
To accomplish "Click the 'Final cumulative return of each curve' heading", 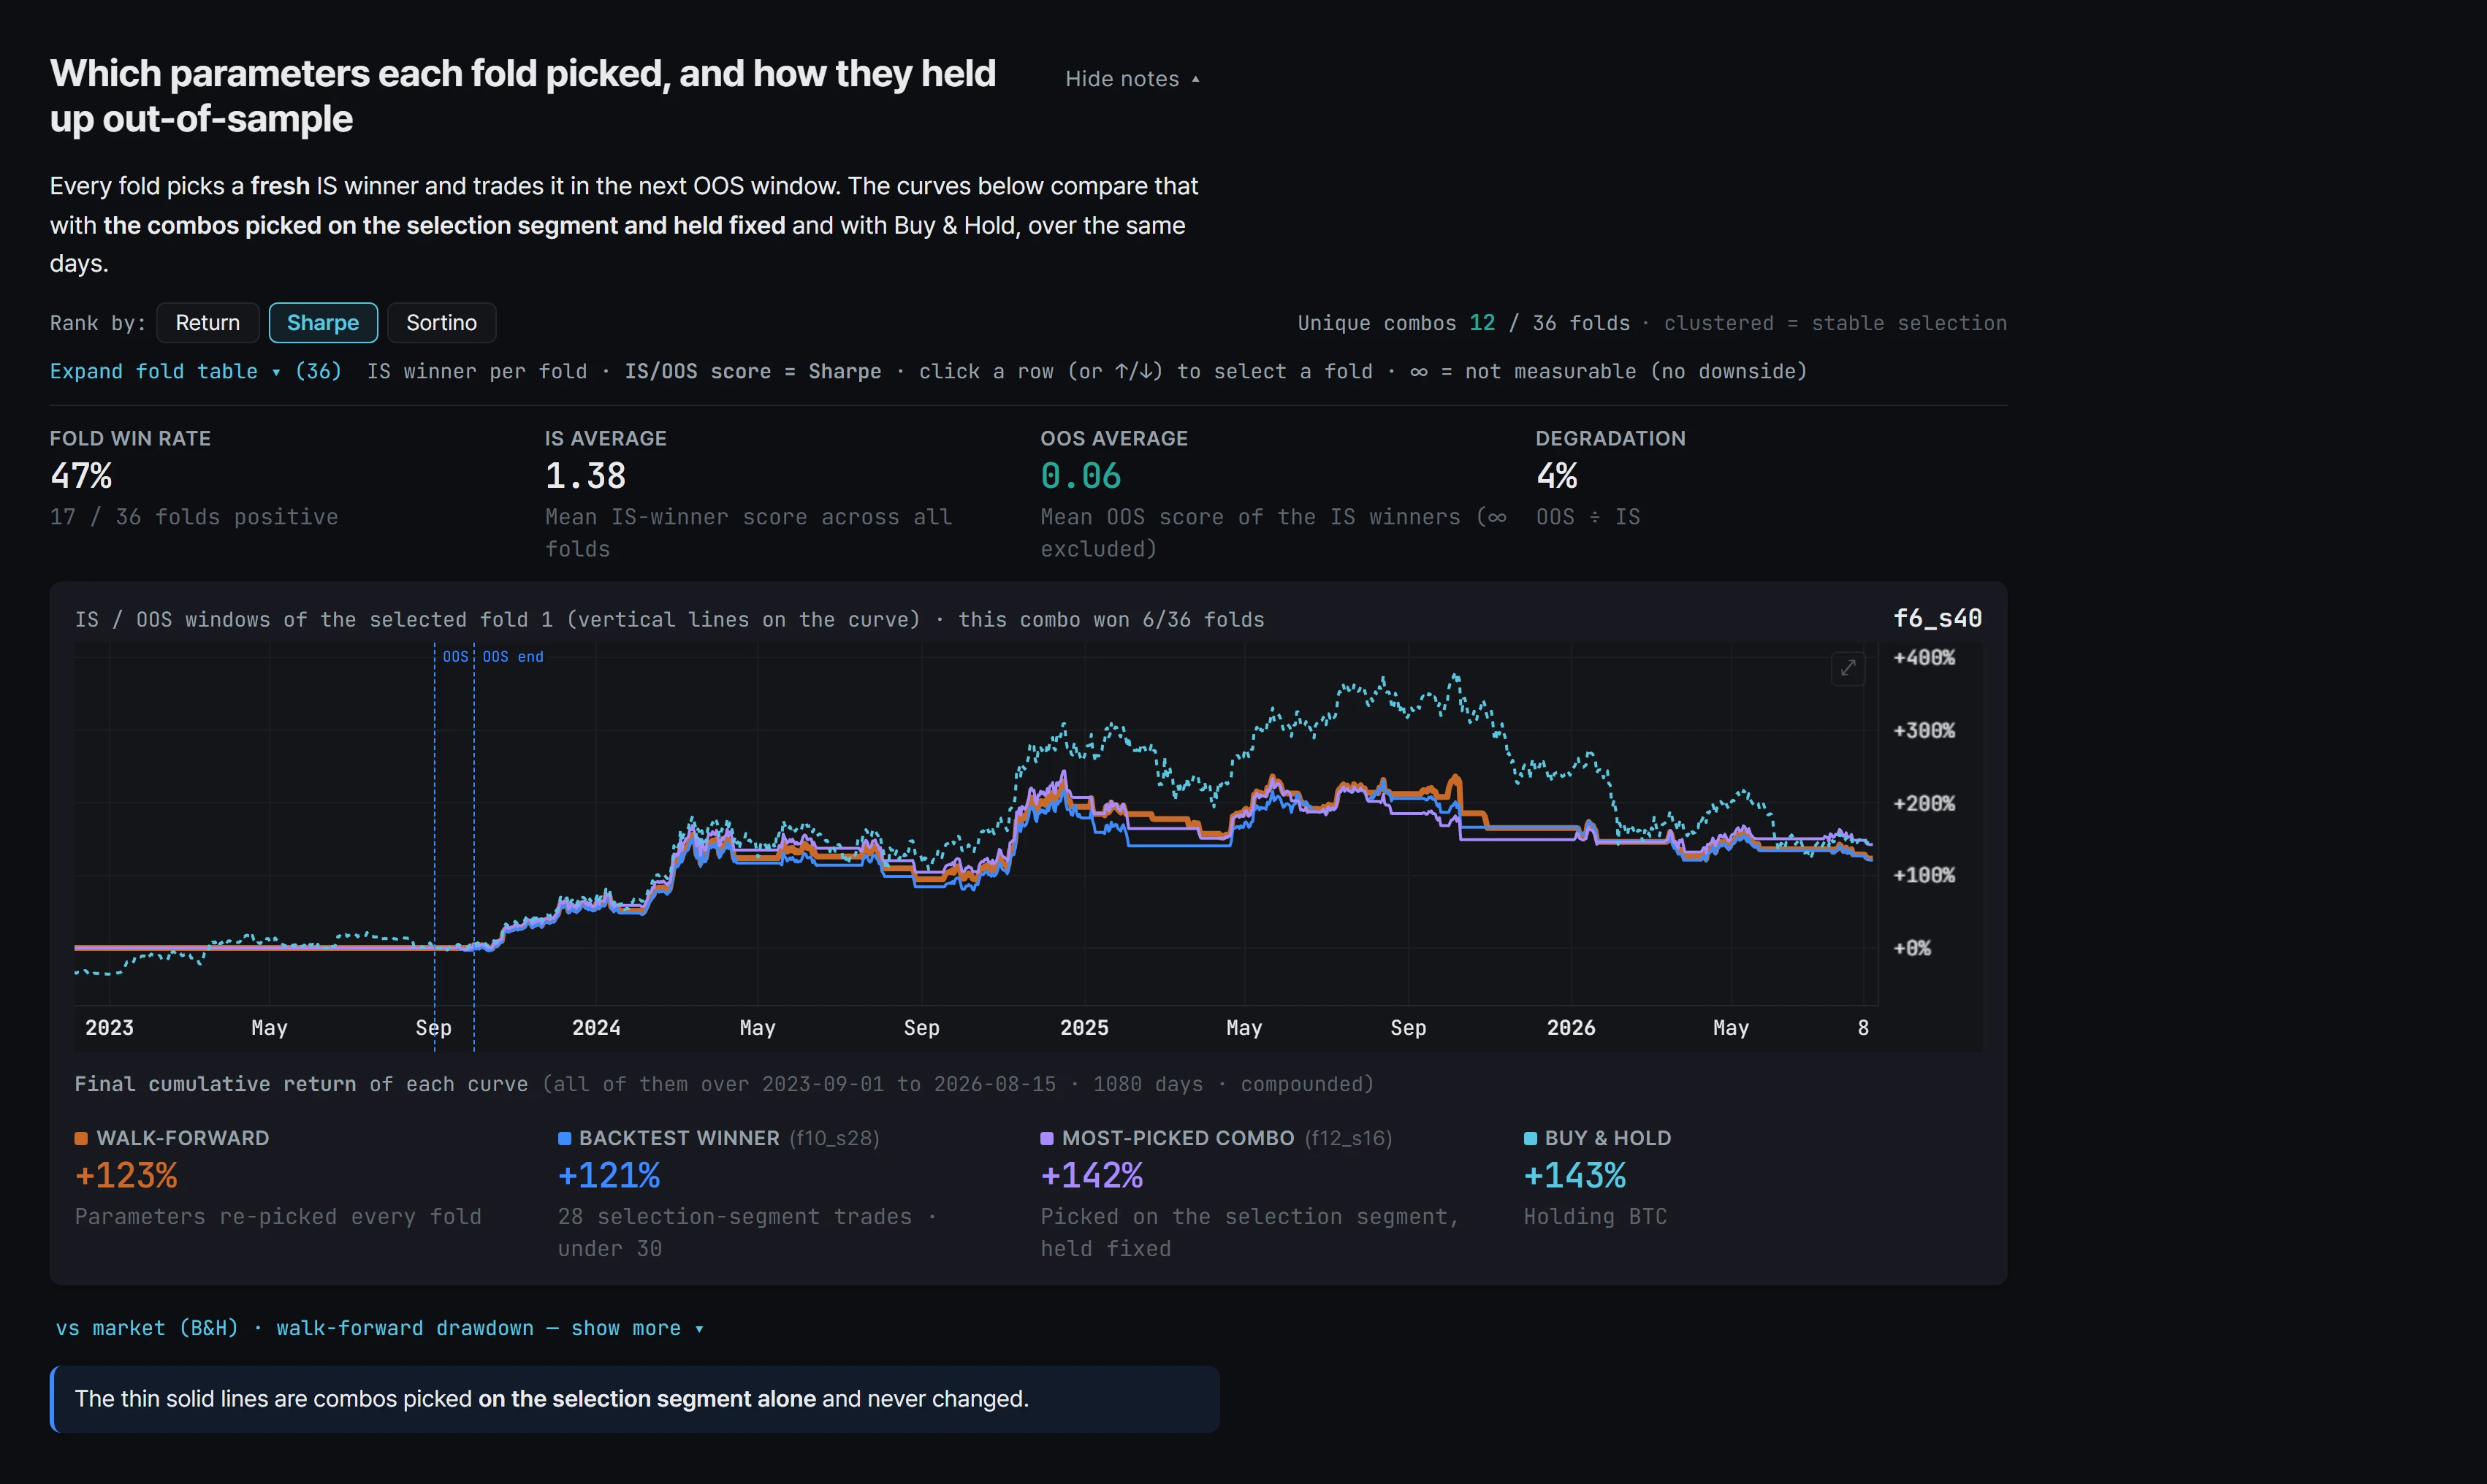I will click(301, 1084).
